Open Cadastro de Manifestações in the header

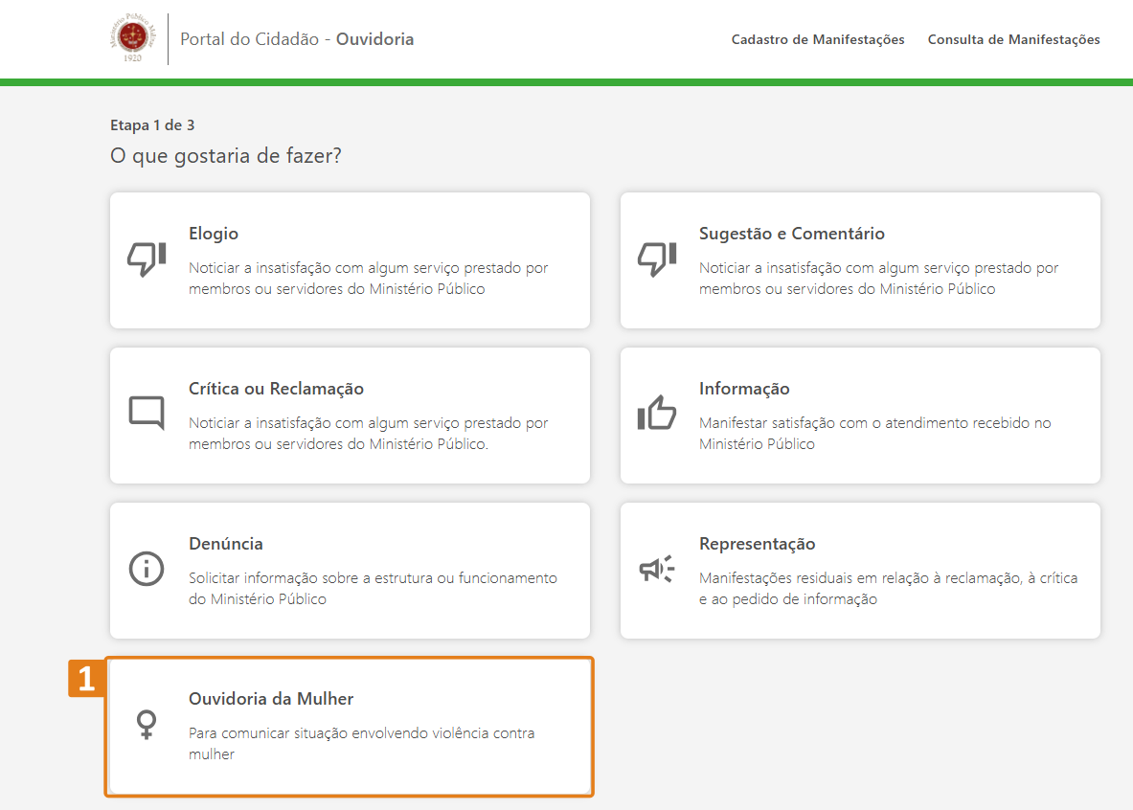pos(817,40)
